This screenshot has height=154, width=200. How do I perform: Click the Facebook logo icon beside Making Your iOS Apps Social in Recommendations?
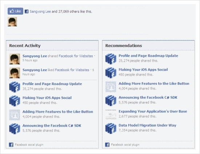111,73
